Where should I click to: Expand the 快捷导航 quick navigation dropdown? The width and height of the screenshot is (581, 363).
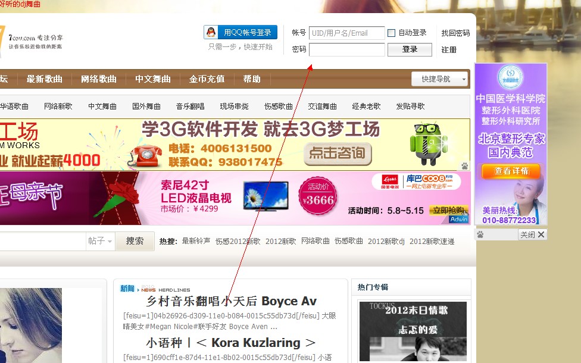(x=439, y=79)
